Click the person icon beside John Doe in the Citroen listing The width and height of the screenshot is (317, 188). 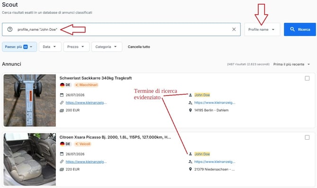[190, 154]
